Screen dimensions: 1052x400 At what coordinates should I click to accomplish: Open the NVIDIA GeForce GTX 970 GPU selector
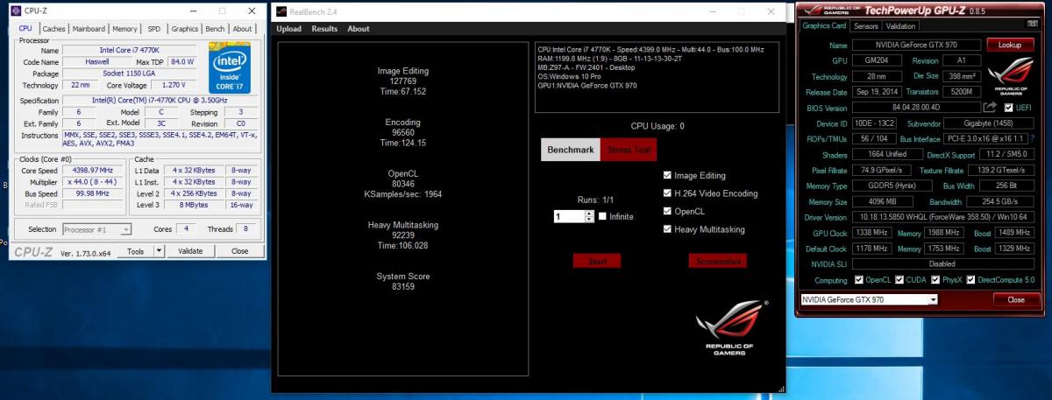pyautogui.click(x=869, y=299)
